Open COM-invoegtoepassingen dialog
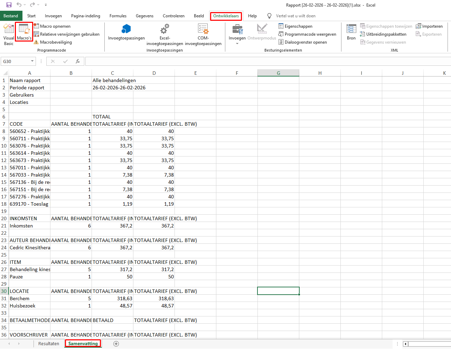The image size is (451, 349). 203,34
